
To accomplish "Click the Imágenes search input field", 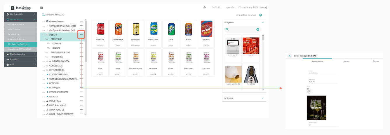I will click(242, 29).
